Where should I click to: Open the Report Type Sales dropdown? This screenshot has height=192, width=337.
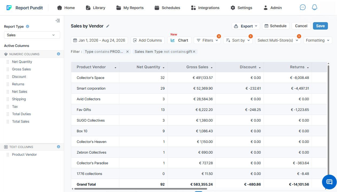coord(32,35)
